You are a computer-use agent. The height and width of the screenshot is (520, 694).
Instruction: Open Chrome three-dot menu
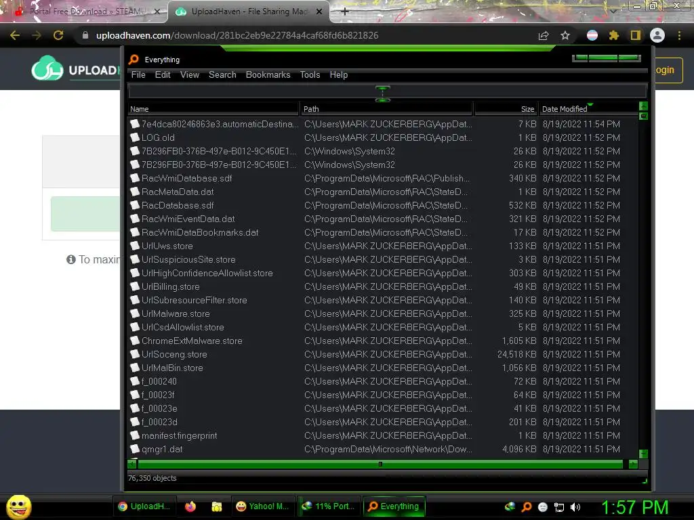point(679,35)
